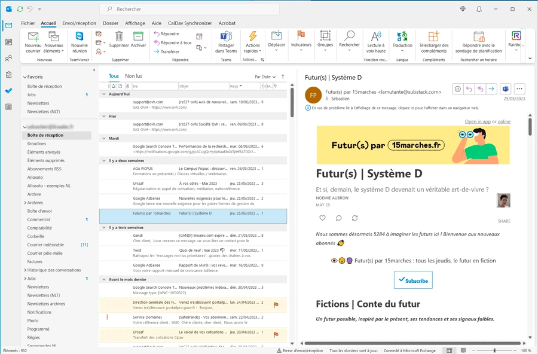538x354 pixels.
Task: Click the 'online' link in newsletter
Action: [x=504, y=121]
